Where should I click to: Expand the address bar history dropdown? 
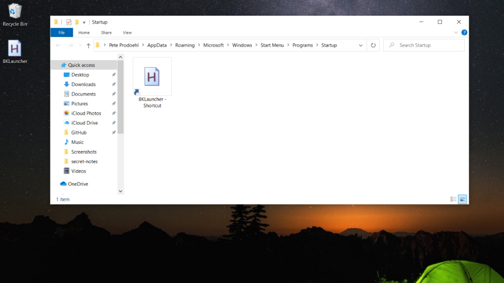tap(361, 45)
